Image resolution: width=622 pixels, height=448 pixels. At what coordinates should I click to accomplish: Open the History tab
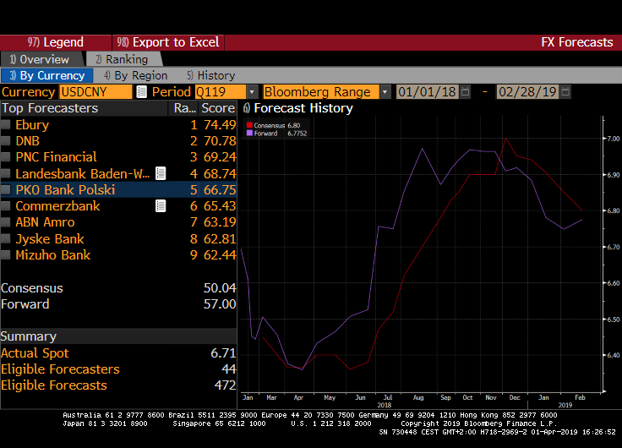[x=210, y=75]
